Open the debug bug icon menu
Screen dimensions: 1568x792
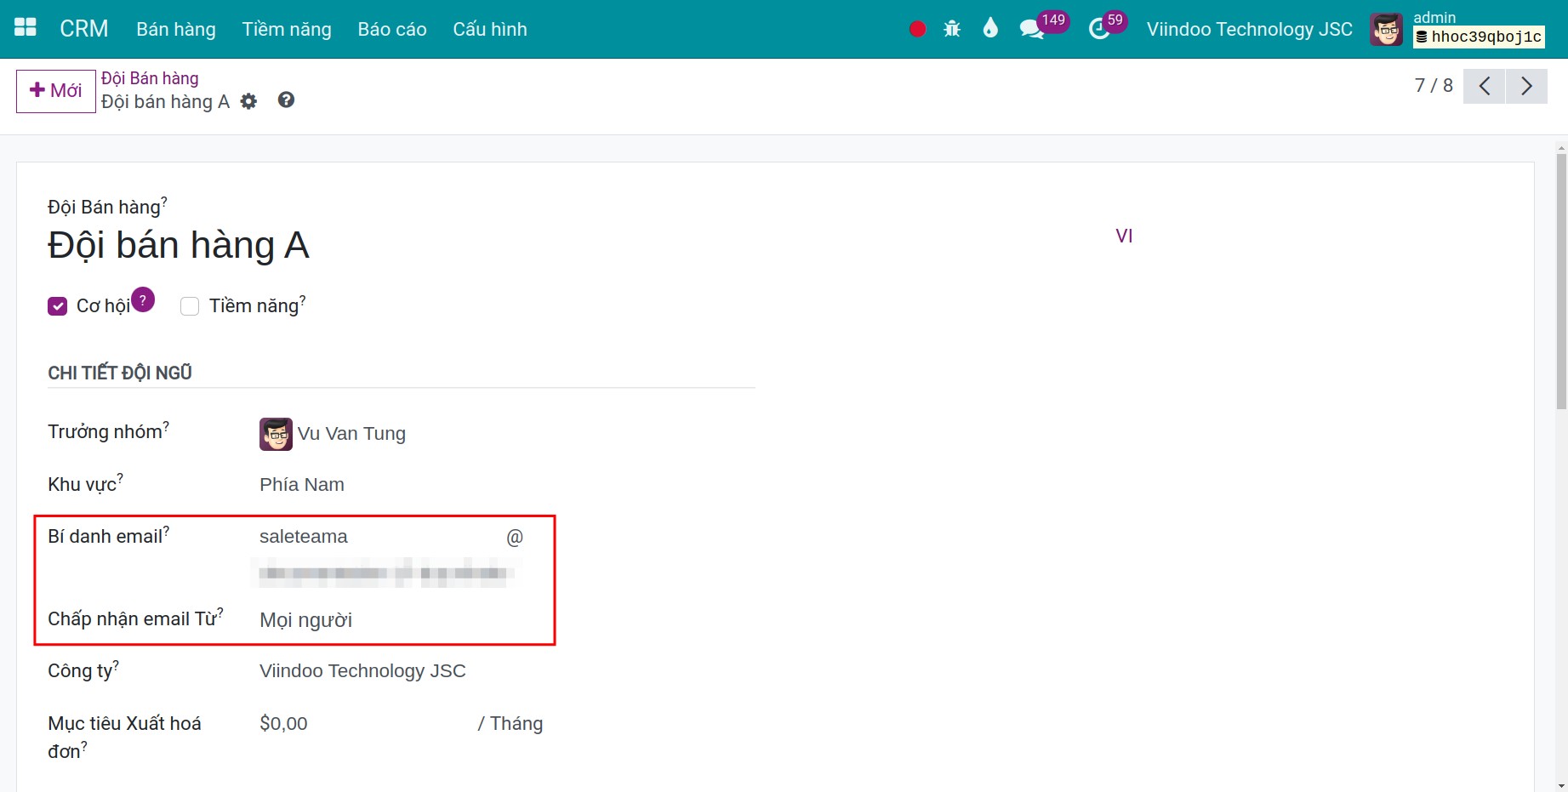952,29
